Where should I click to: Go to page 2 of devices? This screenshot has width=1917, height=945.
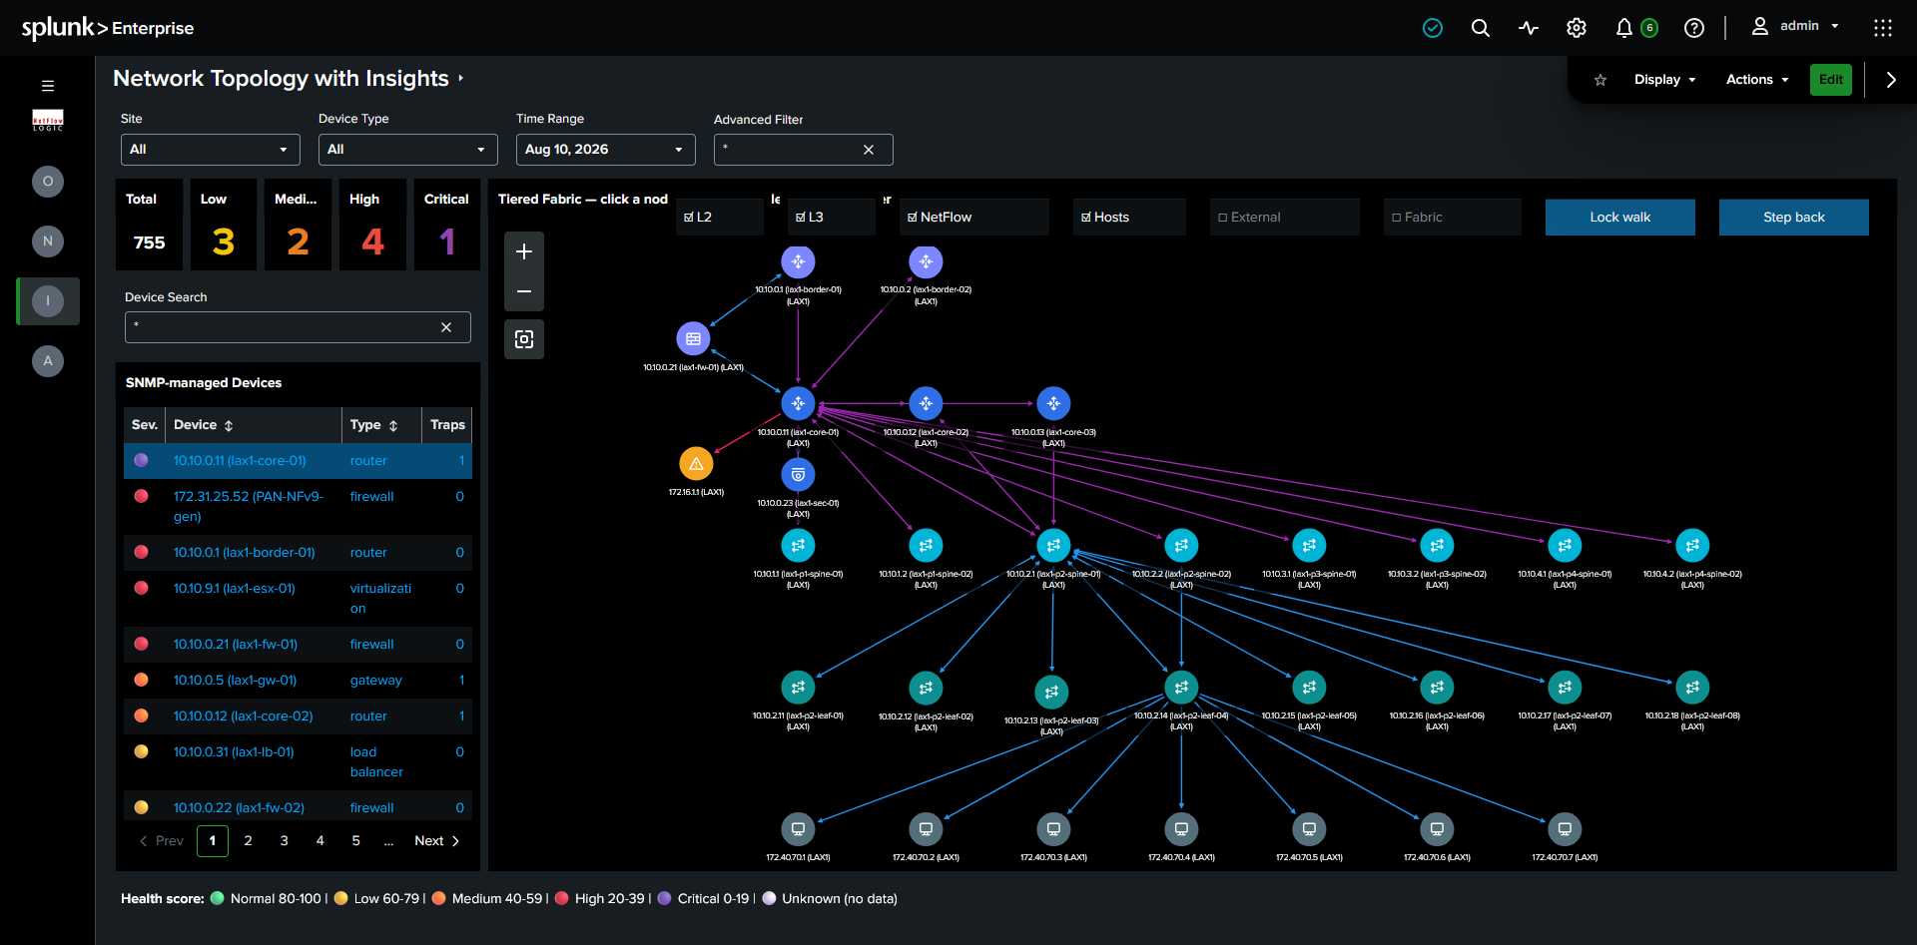pyautogui.click(x=249, y=841)
